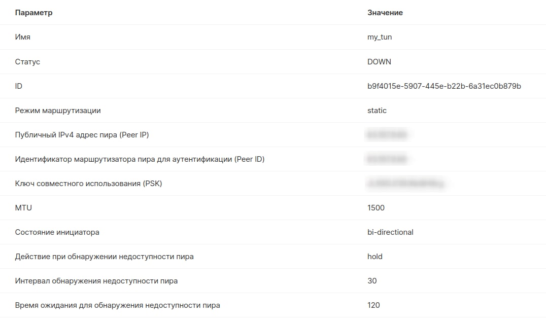Click the "Режим маршрутизации" parameter label
Screen dimensions: 546x322
(x=58, y=111)
